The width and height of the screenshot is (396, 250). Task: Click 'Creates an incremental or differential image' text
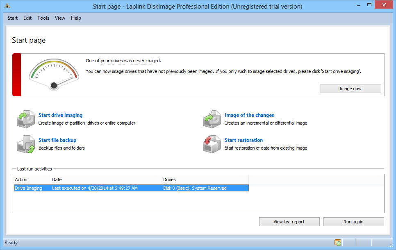point(266,123)
